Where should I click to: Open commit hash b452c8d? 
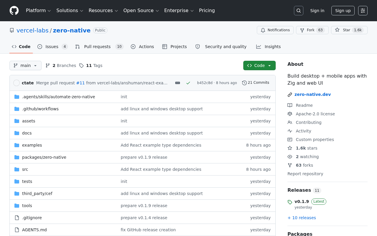(x=205, y=83)
